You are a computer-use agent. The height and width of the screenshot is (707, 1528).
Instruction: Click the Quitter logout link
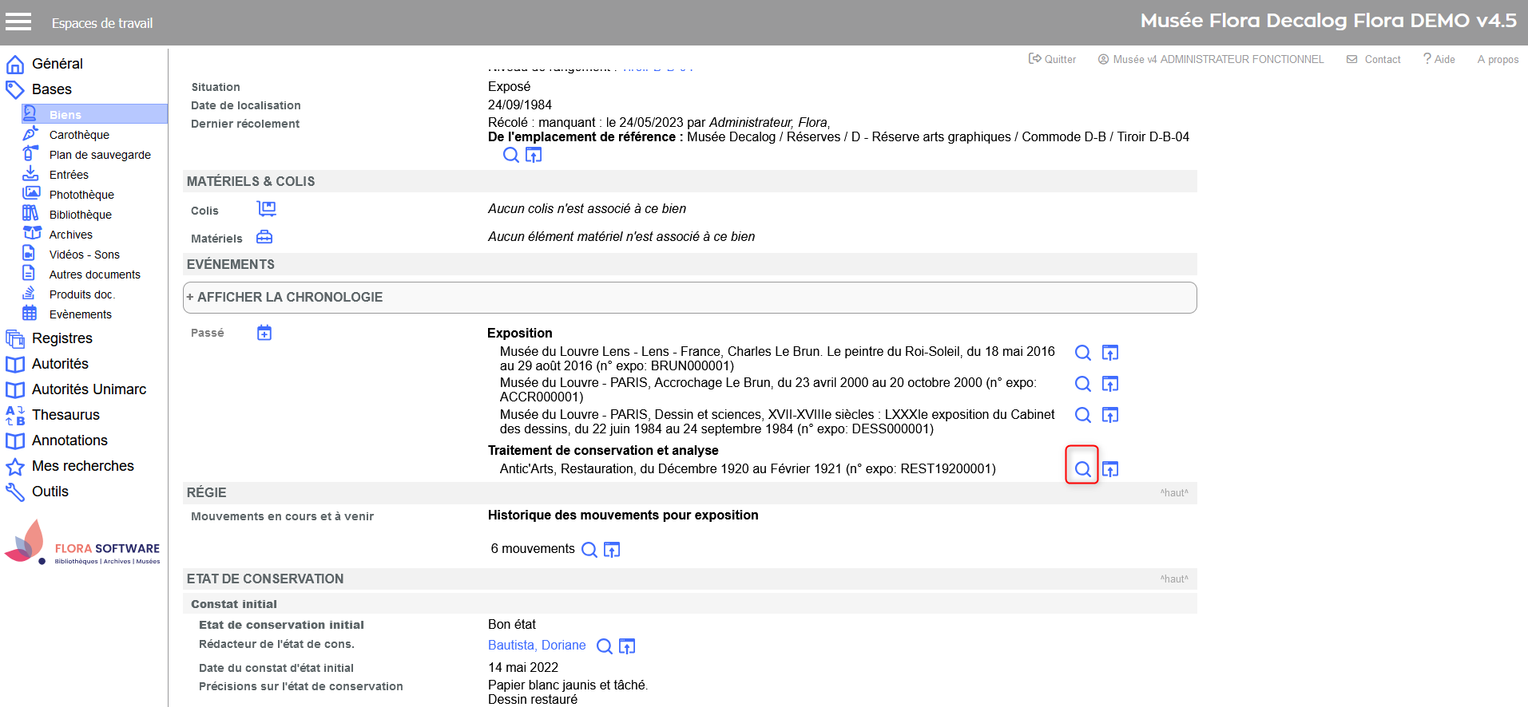coord(1052,59)
